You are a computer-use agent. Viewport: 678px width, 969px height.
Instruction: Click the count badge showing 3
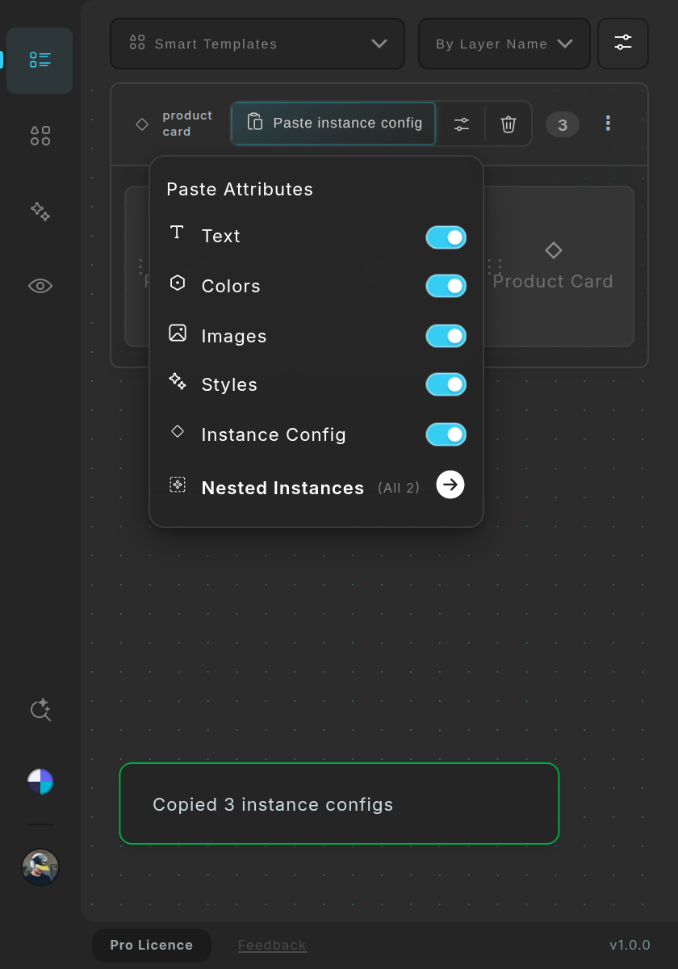(x=563, y=124)
